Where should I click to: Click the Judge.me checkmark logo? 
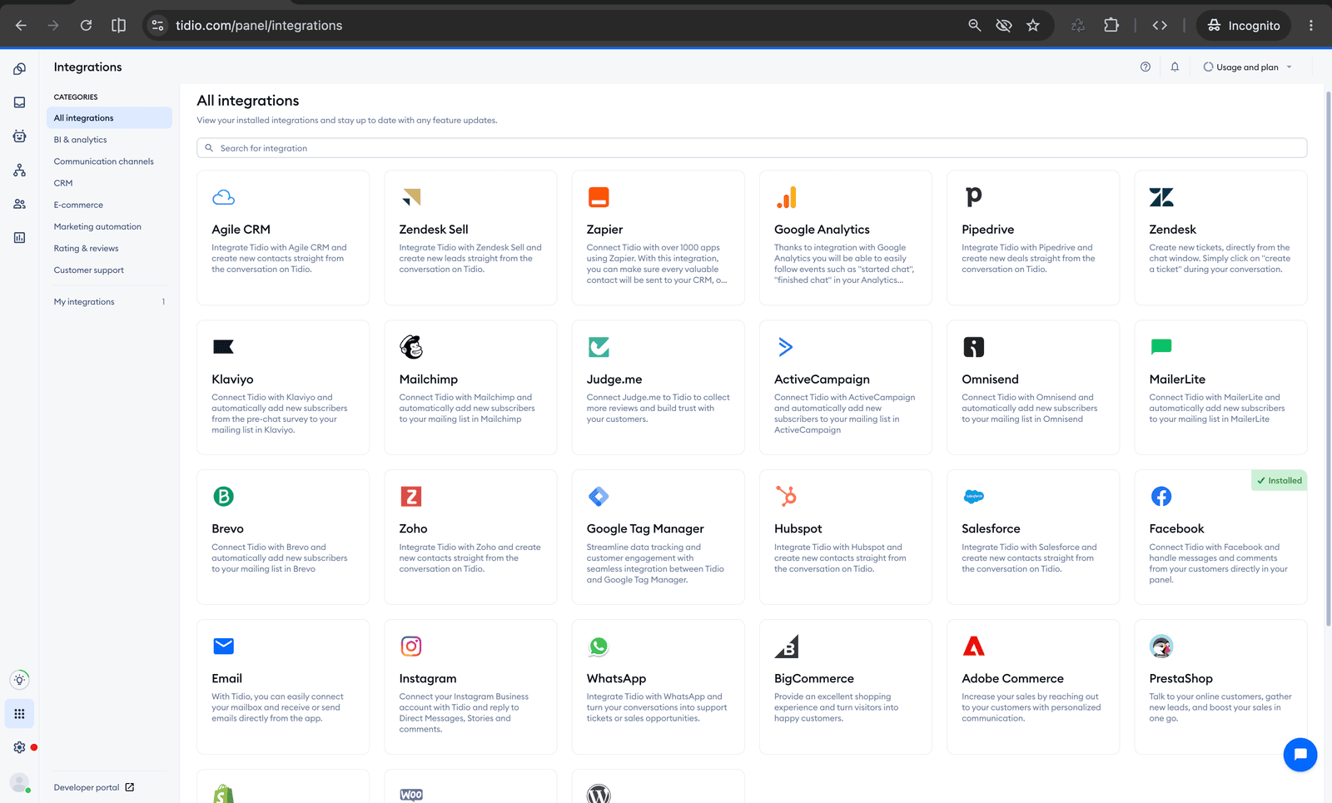pyautogui.click(x=599, y=347)
